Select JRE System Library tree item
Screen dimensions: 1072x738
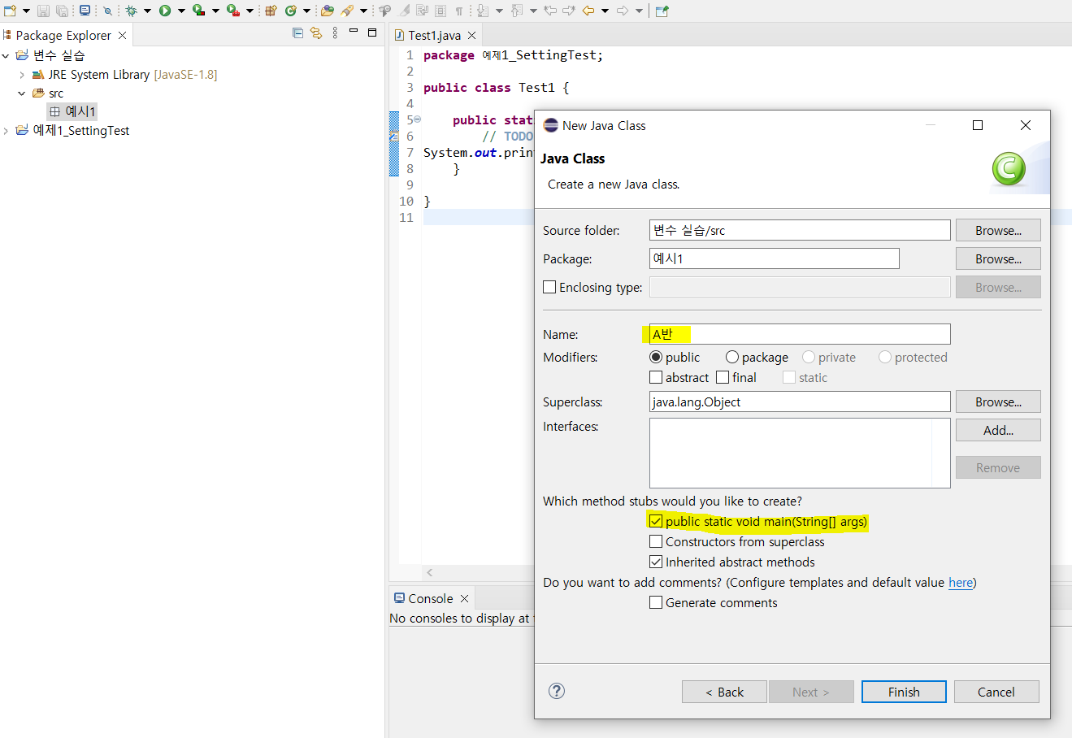pyautogui.click(x=124, y=75)
